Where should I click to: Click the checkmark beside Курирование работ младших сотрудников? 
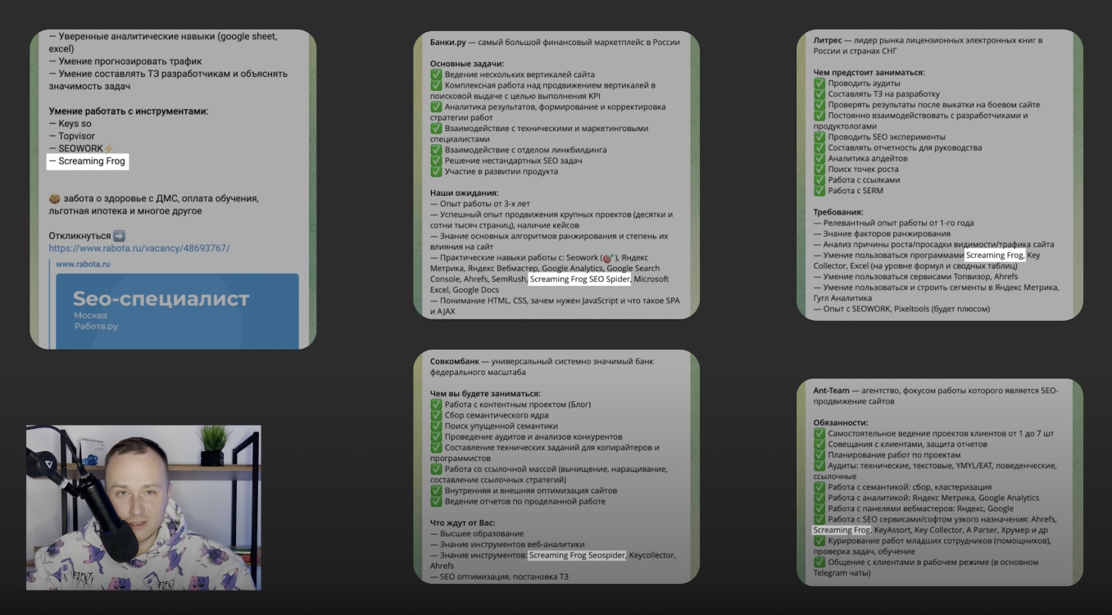coord(819,541)
